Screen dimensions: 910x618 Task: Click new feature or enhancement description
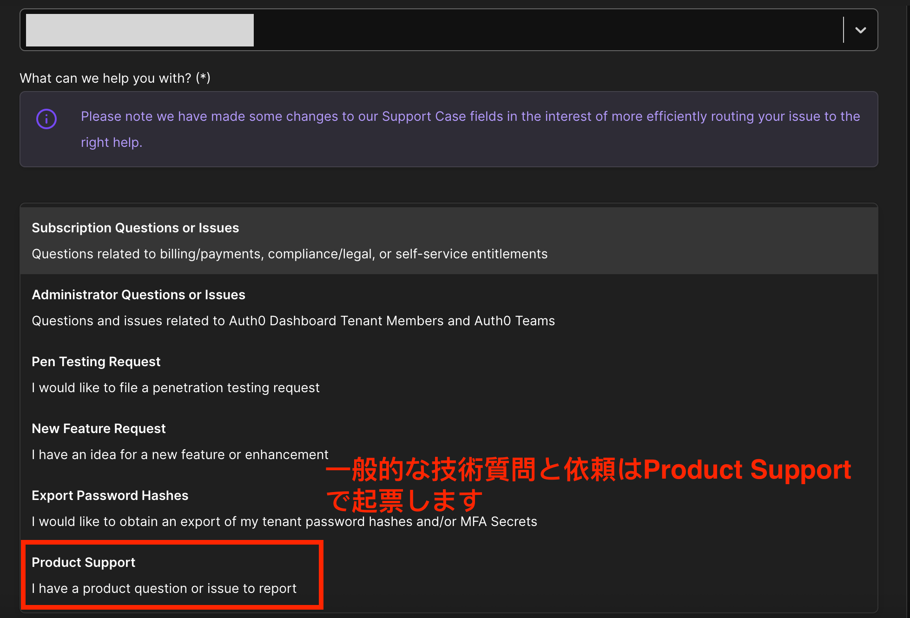click(180, 454)
